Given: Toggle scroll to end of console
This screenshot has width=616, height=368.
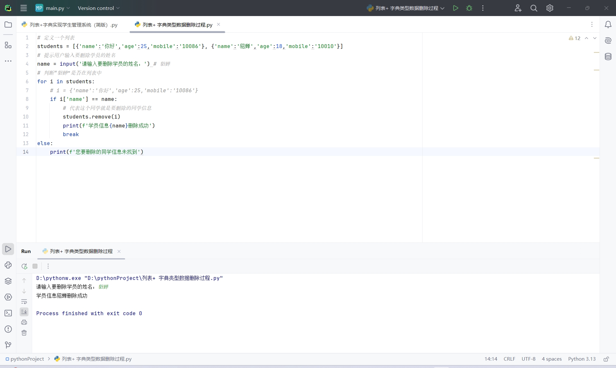Looking at the screenshot, I should coord(24,312).
